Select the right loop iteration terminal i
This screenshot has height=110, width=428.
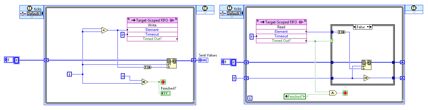click(250, 98)
